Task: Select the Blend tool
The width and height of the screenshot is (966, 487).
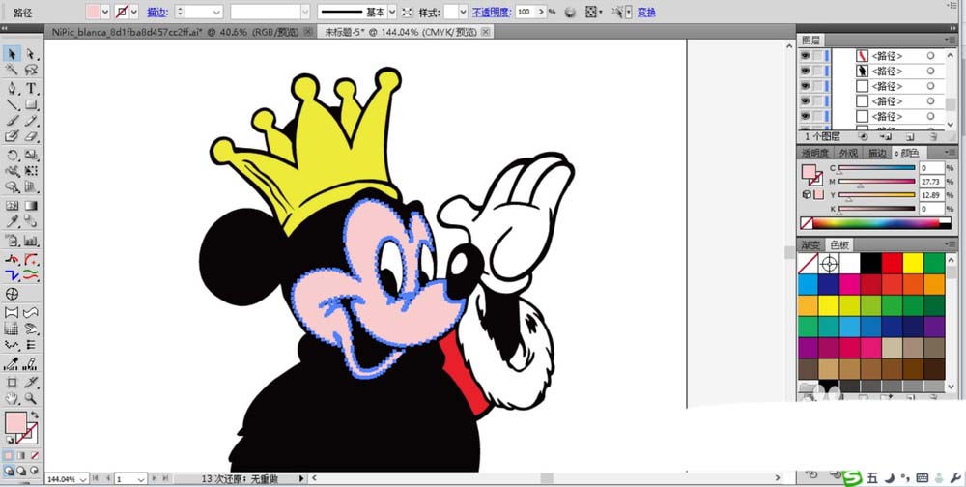Action: (31, 220)
